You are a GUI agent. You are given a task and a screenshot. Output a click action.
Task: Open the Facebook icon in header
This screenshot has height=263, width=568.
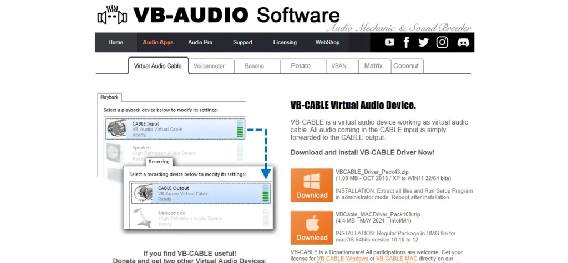[x=406, y=42]
